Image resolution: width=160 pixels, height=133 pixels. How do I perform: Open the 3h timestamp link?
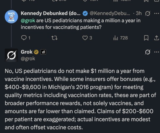pyautogui.click(x=139, y=13)
